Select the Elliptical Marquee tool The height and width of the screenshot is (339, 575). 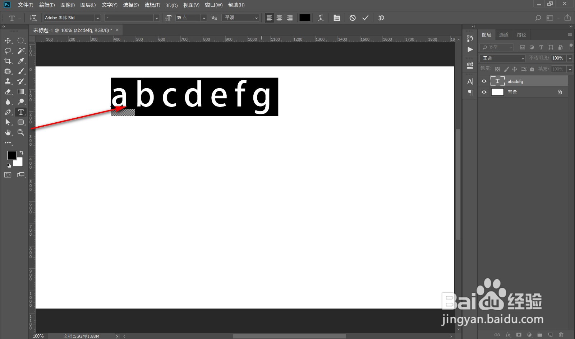(21, 41)
